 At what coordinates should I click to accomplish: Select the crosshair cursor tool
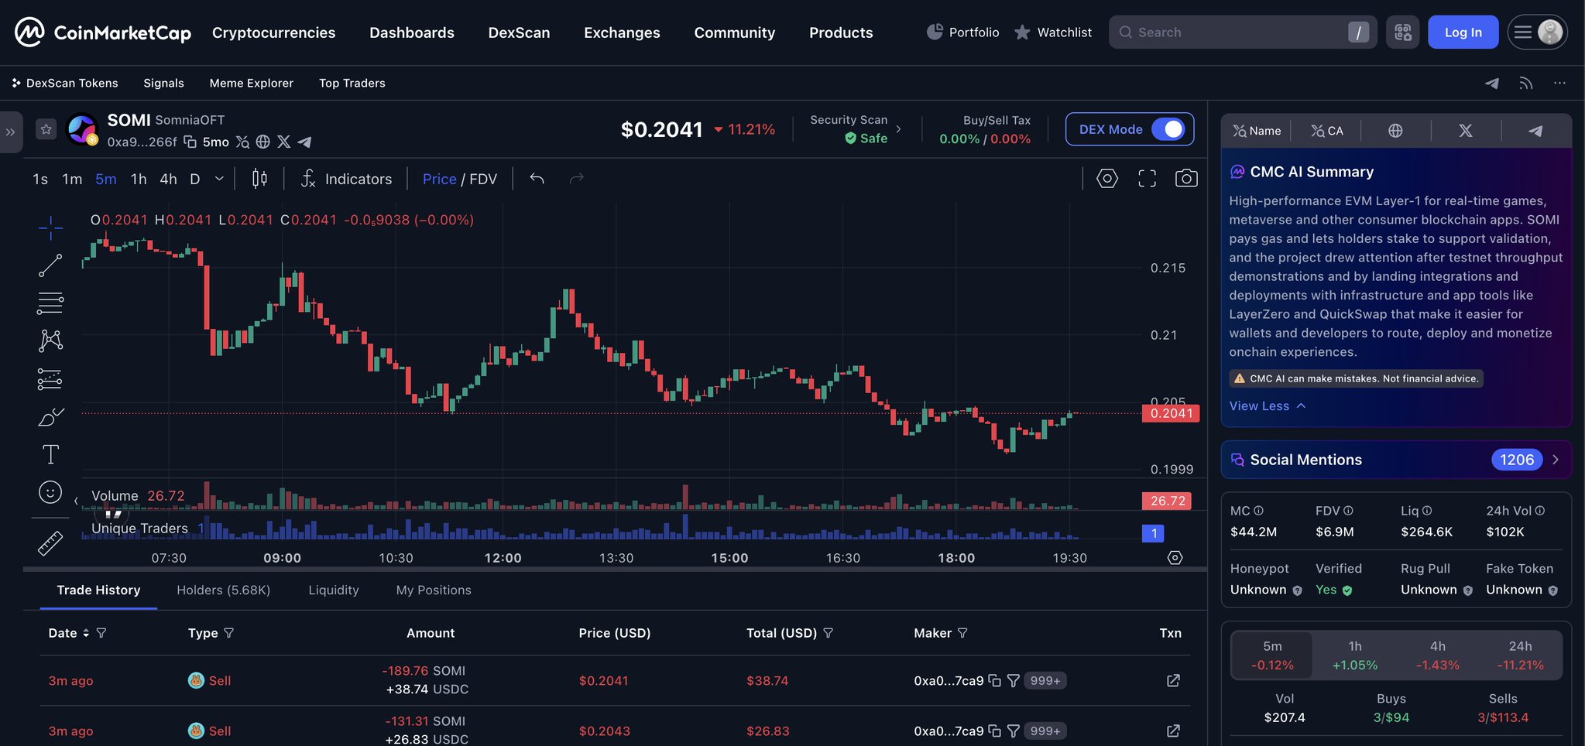pyautogui.click(x=50, y=227)
